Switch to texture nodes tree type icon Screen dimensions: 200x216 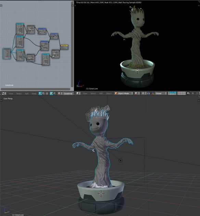tap(47, 93)
